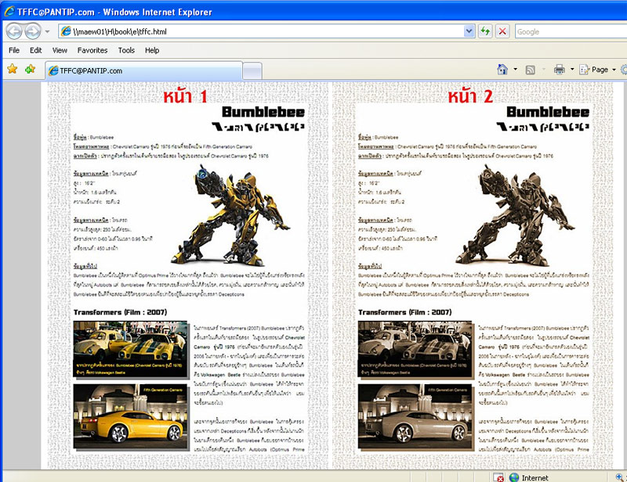627x482 pixels.
Task: Select the TFFC@PANTIP.com tab
Action: click(x=144, y=70)
